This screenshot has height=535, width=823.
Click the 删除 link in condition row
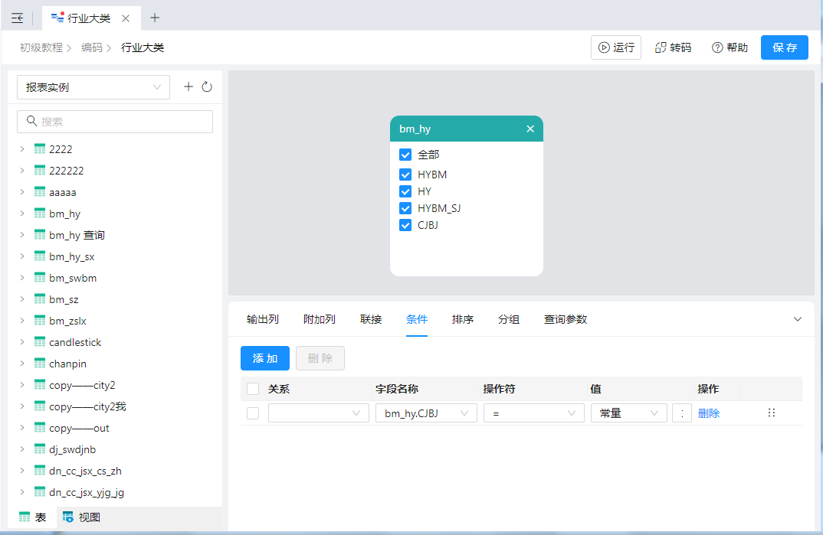[709, 413]
